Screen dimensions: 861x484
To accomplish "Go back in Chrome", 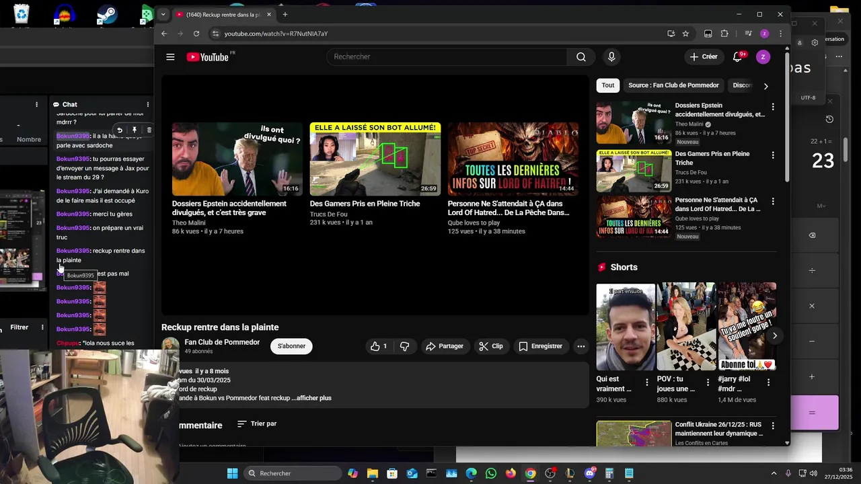I will [x=164, y=34].
